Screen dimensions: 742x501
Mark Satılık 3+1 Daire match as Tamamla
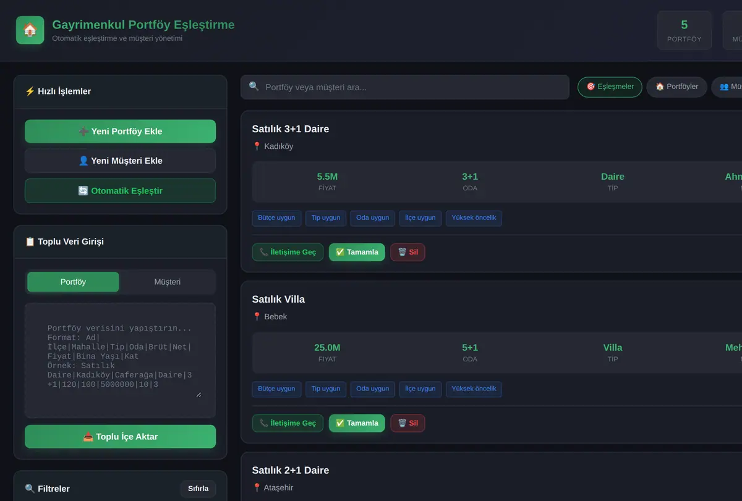click(x=357, y=252)
